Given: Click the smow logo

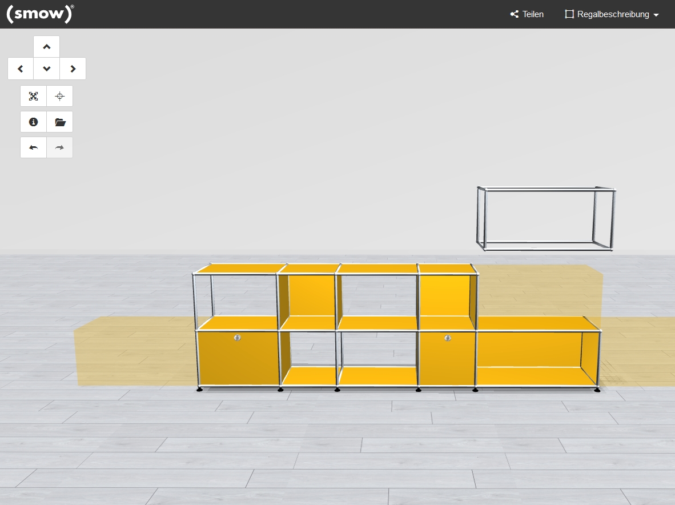Looking at the screenshot, I should pyautogui.click(x=40, y=14).
